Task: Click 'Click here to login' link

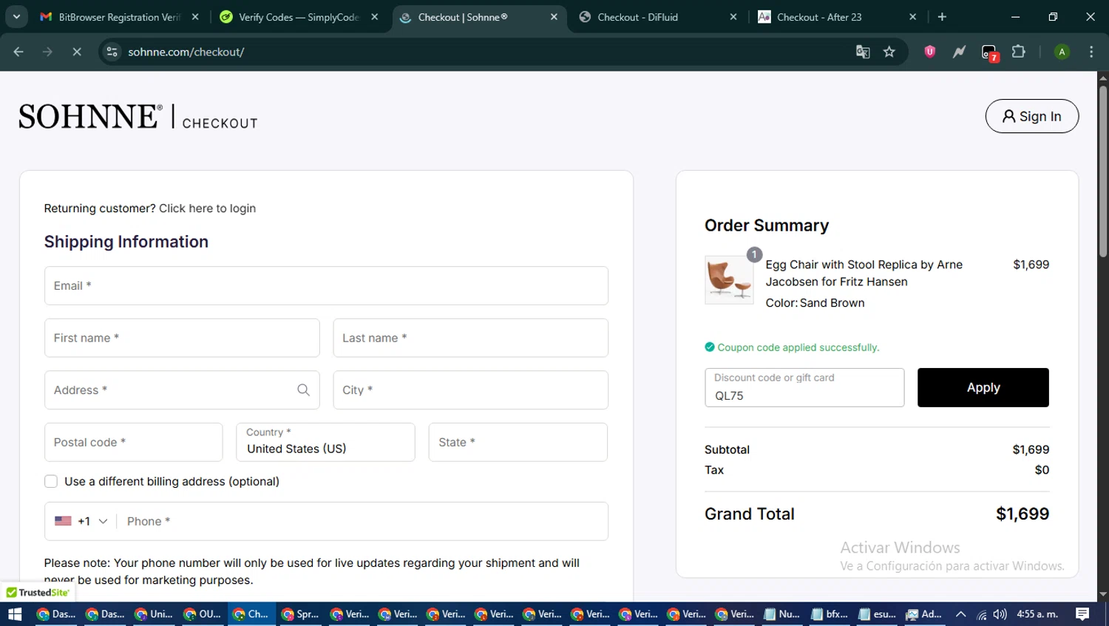Action: click(x=207, y=208)
